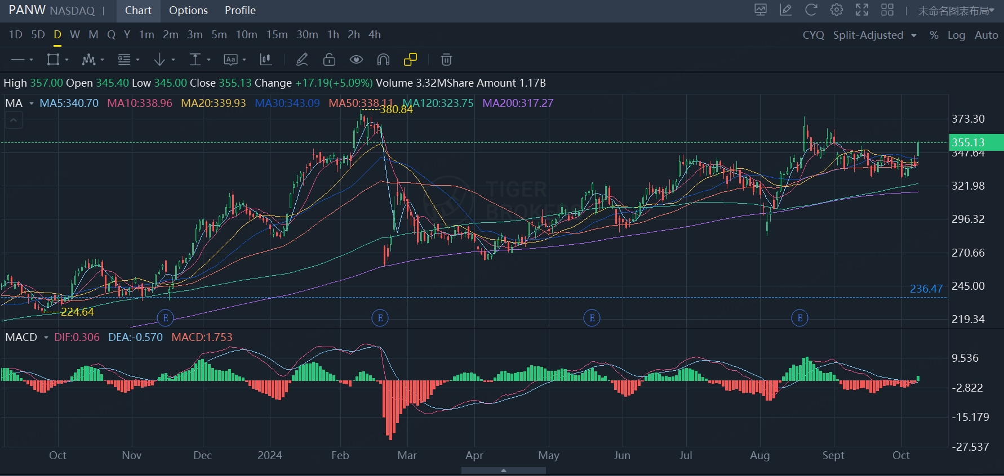Click the bottom timeline scroll handle
This screenshot has width=1004, height=476.
coord(503,470)
